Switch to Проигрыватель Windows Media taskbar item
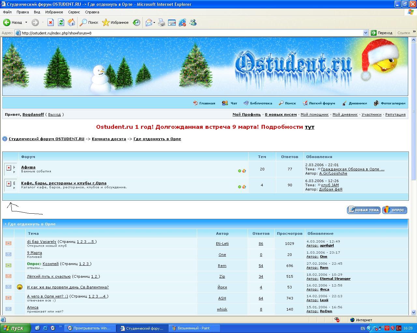Screen dimensions: 417x333 point(90,328)
